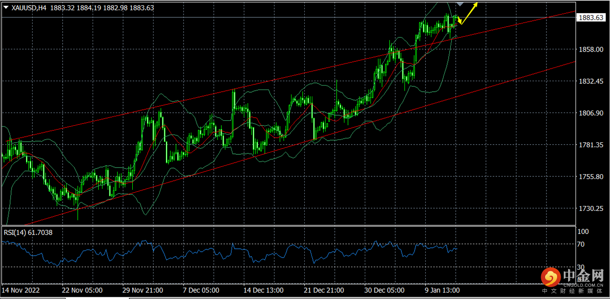Click the 9 Jan 13:00 time label
Screen dimensions: 610x299
tap(442, 290)
